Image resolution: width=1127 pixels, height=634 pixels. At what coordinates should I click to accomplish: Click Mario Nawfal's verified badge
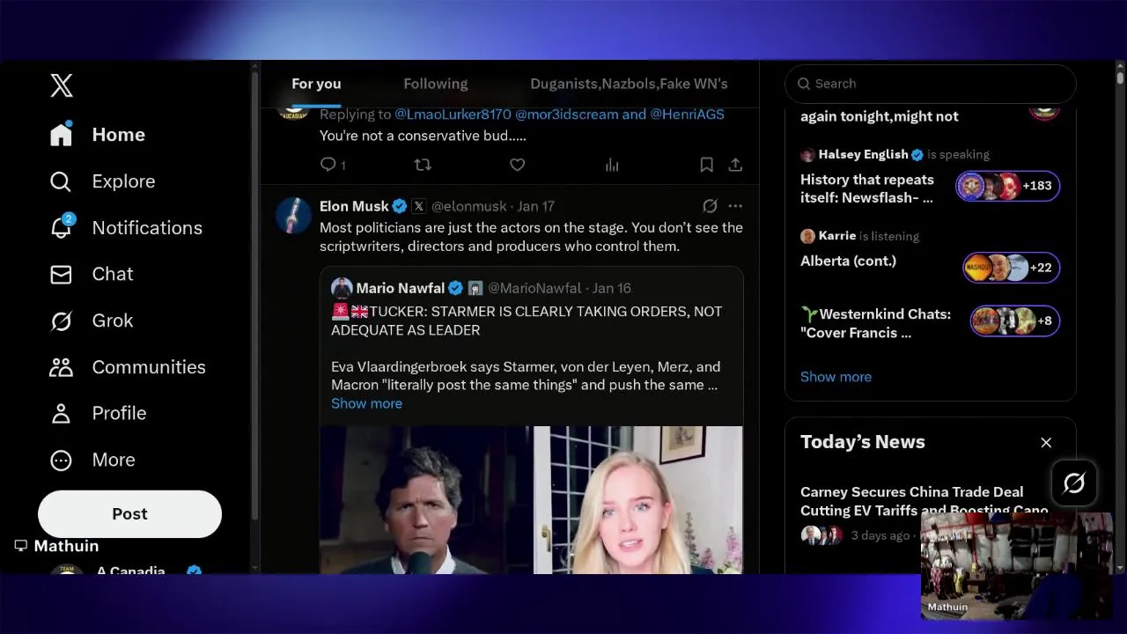click(x=455, y=288)
